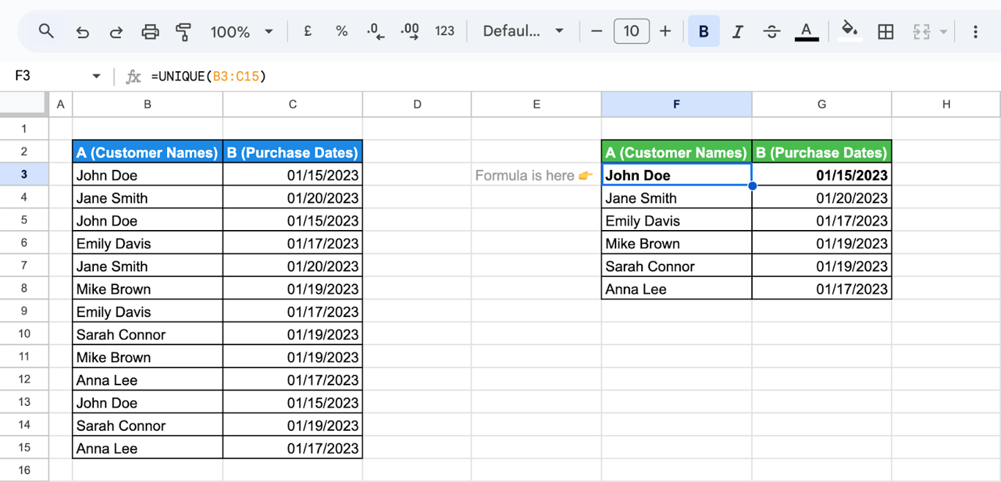Undo the last action
Viewport: 1001px width, 482px height.
coord(82,31)
